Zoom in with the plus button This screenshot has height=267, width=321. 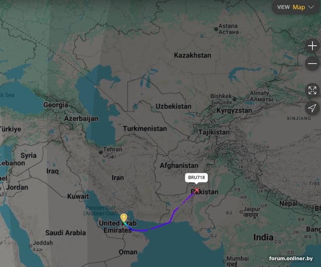pos(312,46)
